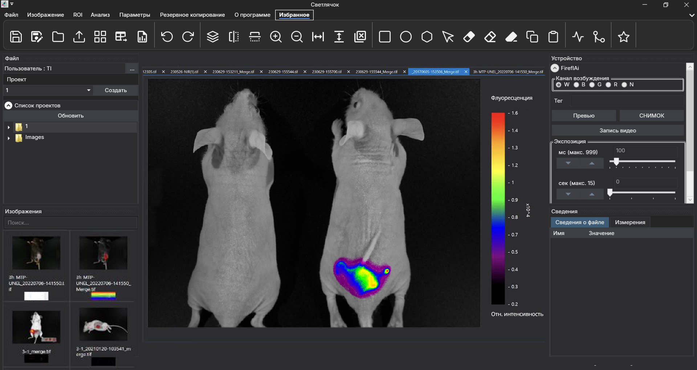Open the Изображение menu

click(45, 15)
